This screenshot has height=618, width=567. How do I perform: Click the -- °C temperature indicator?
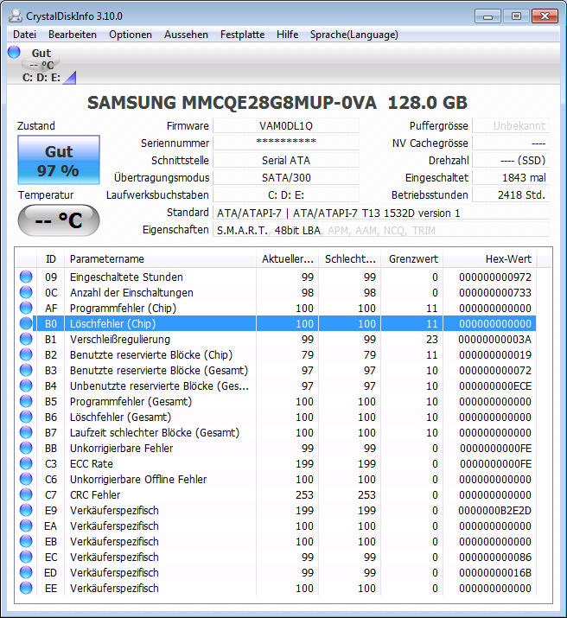coord(59,220)
